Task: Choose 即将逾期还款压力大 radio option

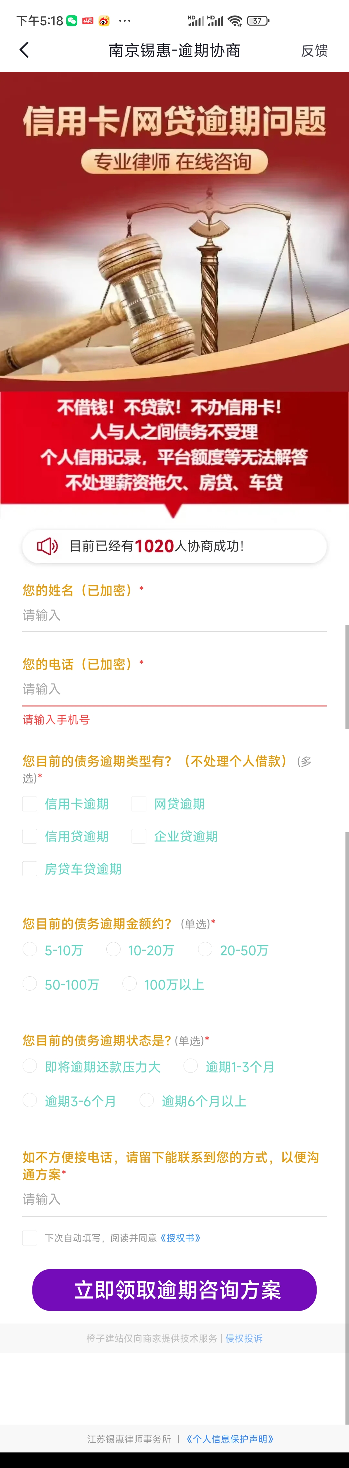Action: coord(29,1066)
